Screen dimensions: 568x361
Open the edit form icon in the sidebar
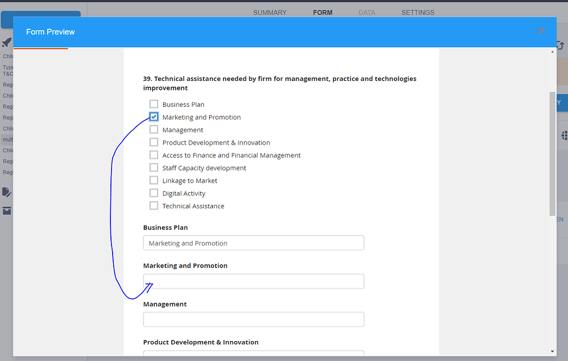(6, 192)
